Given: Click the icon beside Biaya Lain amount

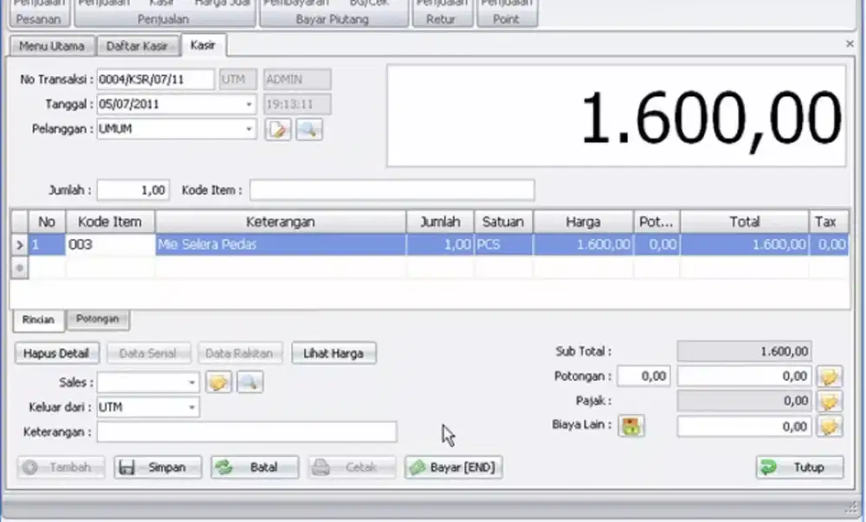Looking at the screenshot, I should click(830, 427).
